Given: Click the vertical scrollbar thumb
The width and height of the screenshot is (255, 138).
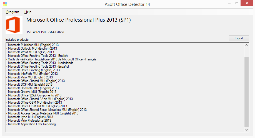Looking at the screenshot, I should pyautogui.click(x=247, y=91).
